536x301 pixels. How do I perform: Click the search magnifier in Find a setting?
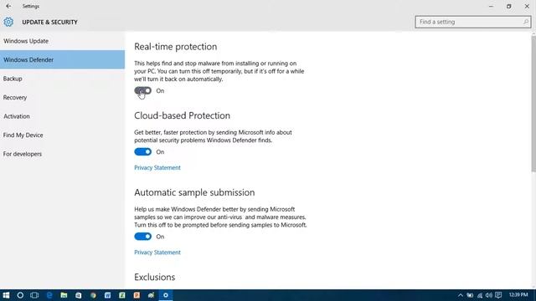coord(525,22)
